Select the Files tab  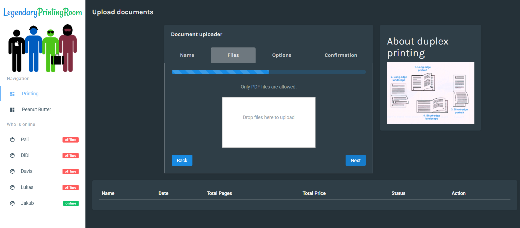[x=233, y=55]
